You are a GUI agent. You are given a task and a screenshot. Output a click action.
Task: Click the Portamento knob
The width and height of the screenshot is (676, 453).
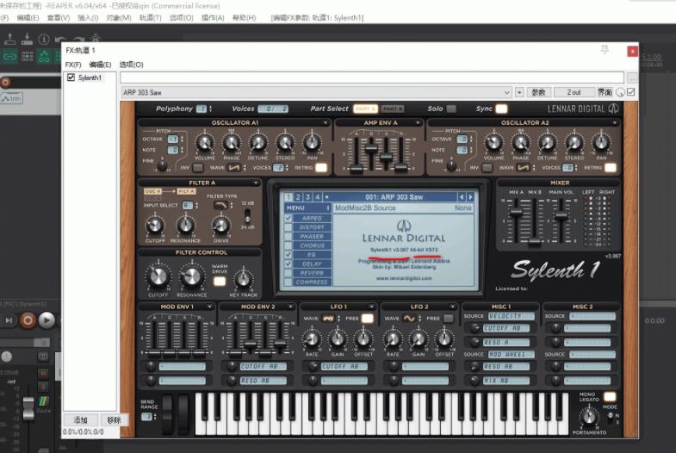(589, 416)
